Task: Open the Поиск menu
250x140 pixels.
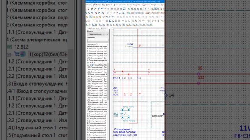Action: 129,5
